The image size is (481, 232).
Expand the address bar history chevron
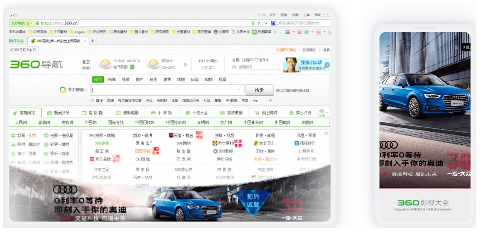click(266, 23)
